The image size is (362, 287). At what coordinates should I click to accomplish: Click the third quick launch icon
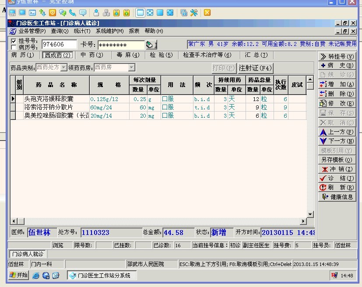click(x=56, y=276)
